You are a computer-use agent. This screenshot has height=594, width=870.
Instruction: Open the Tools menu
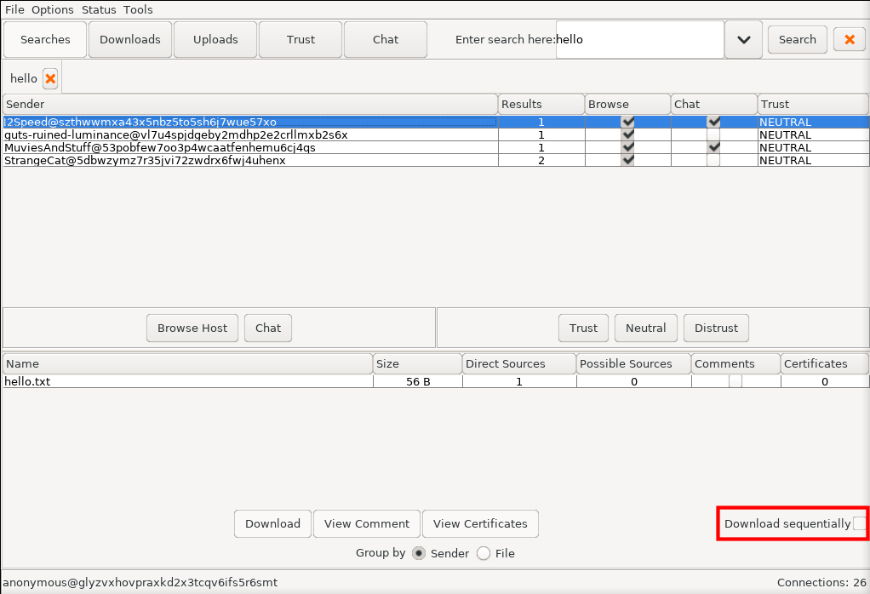(138, 9)
